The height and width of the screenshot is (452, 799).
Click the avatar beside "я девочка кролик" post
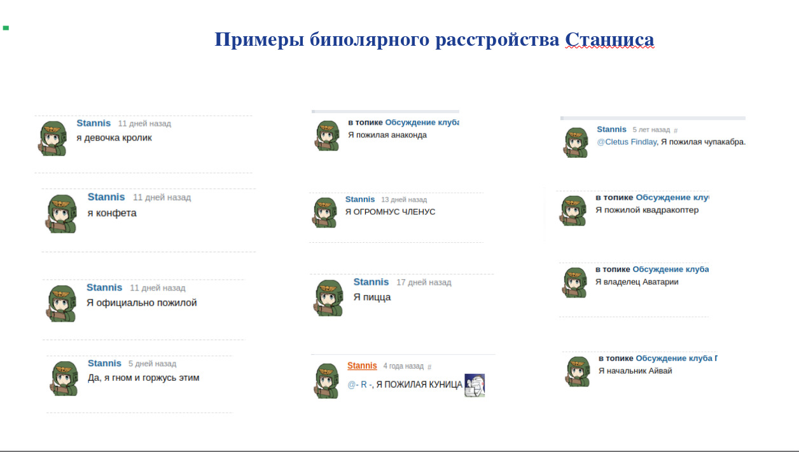tap(53, 138)
